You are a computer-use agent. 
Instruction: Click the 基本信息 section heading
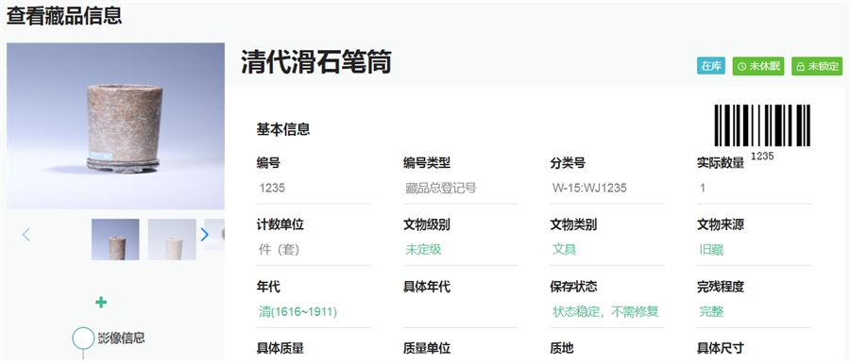(283, 129)
